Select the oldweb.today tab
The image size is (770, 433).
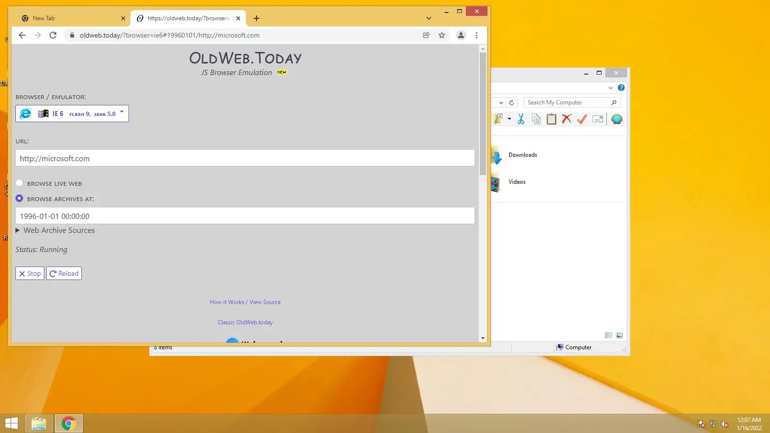tap(188, 18)
